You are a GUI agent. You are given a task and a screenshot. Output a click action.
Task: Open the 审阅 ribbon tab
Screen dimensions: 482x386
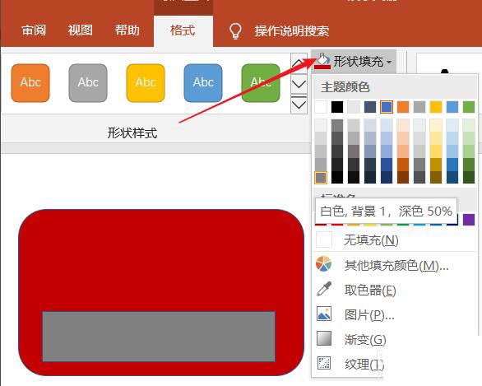[x=34, y=30]
